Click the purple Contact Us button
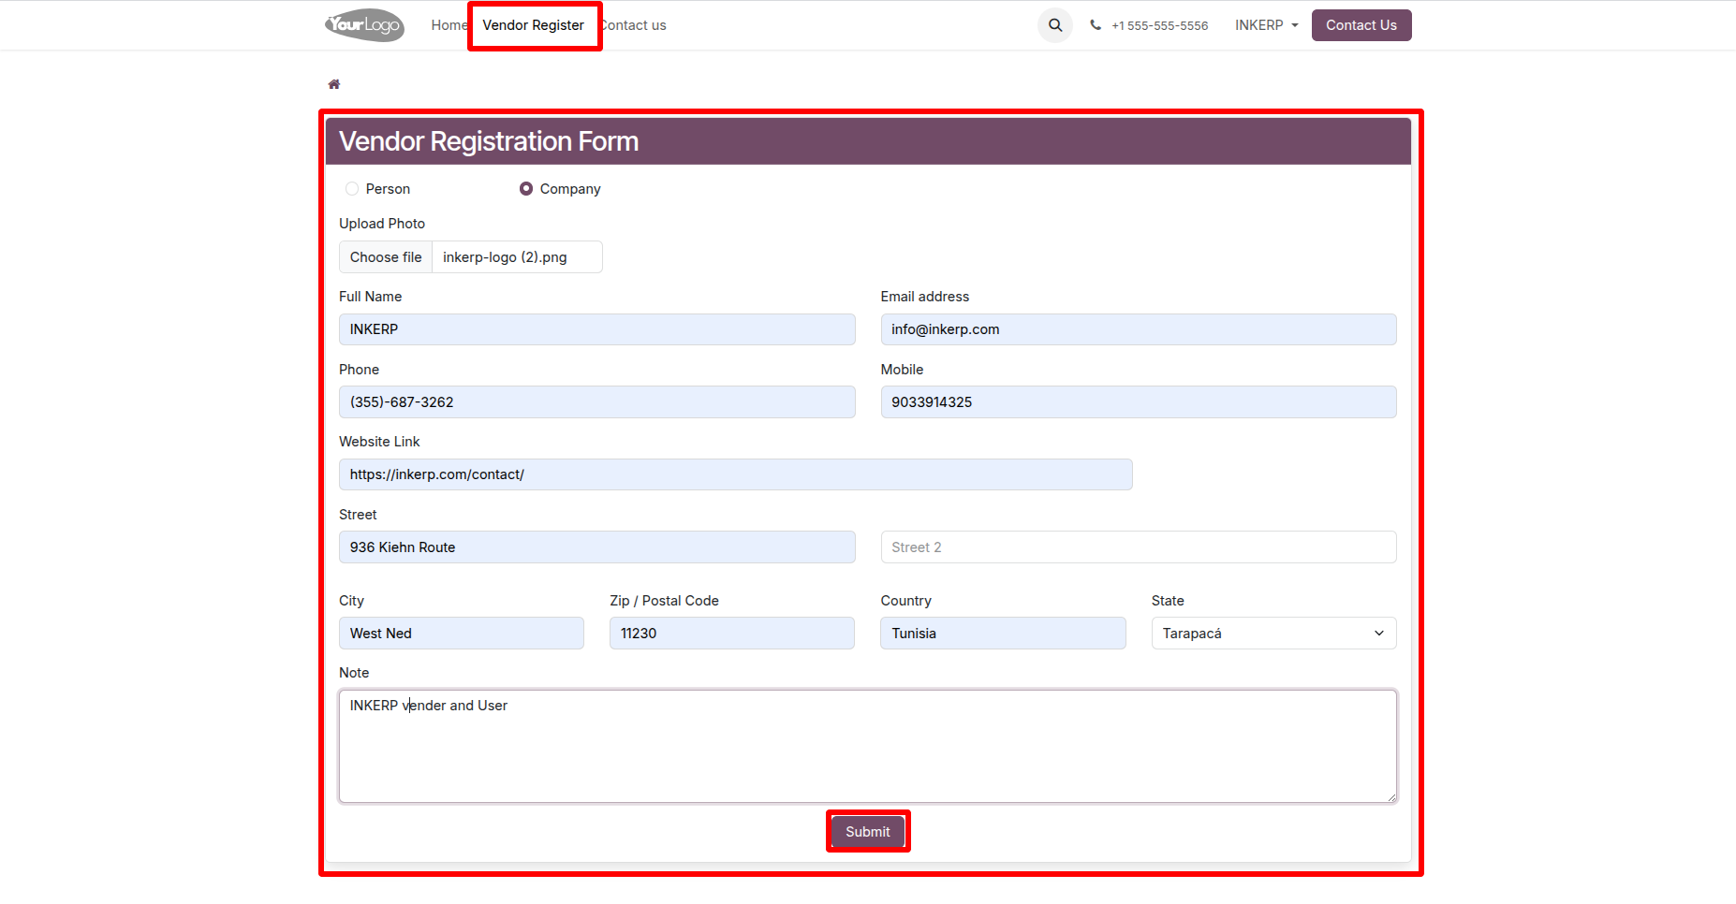The height and width of the screenshot is (904, 1736). (1361, 25)
